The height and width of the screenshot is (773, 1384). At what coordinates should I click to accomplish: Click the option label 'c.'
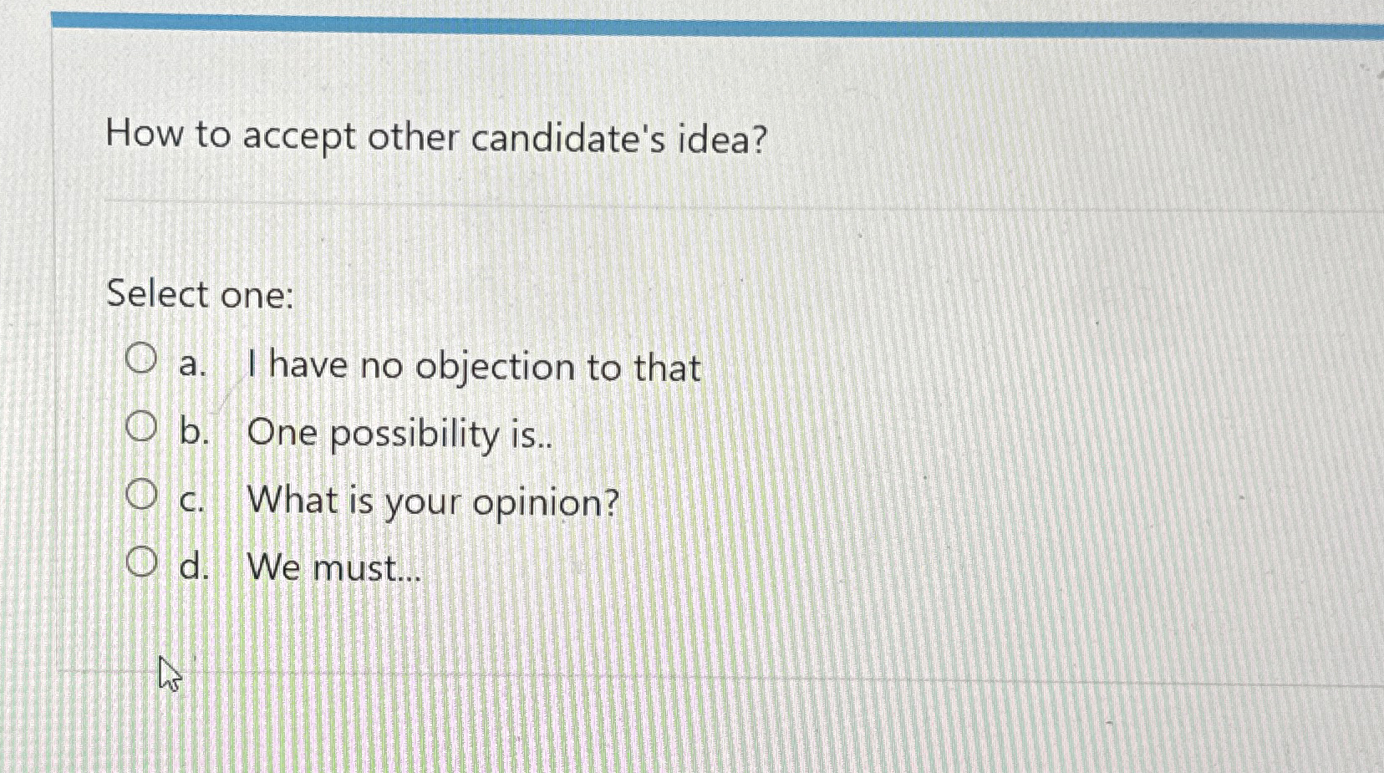[192, 501]
